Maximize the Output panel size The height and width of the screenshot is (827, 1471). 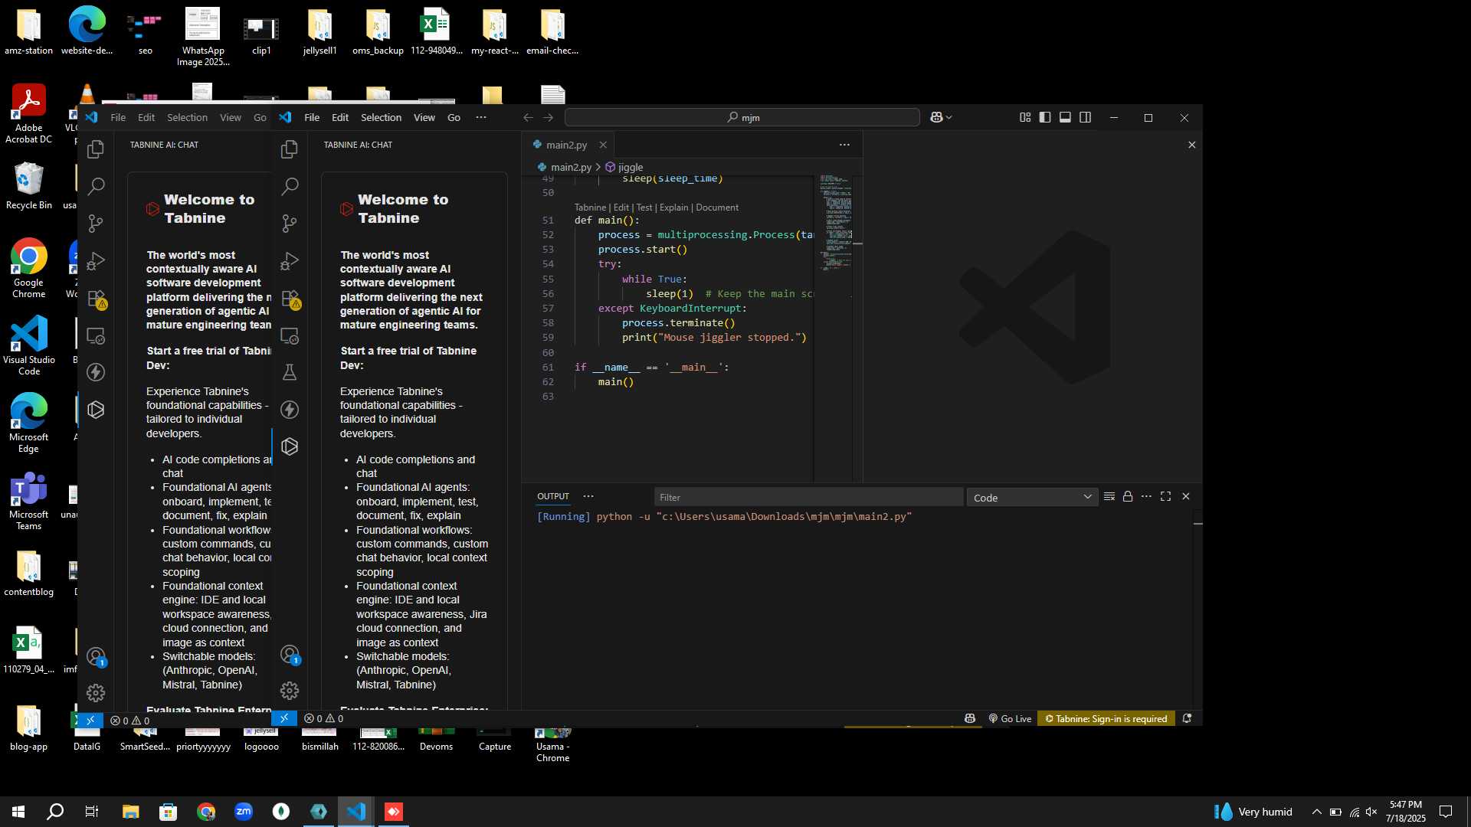click(x=1165, y=496)
